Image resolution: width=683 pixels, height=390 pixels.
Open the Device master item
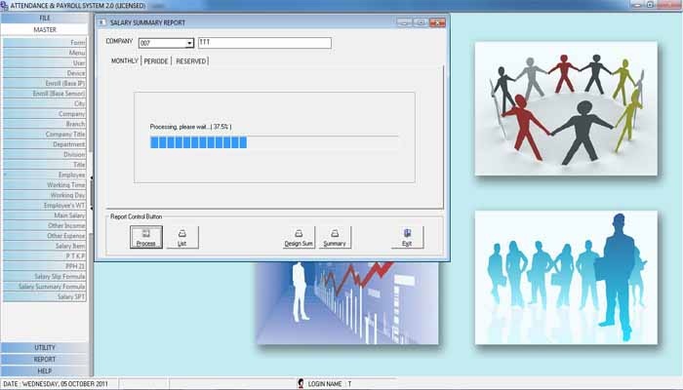[x=45, y=73]
